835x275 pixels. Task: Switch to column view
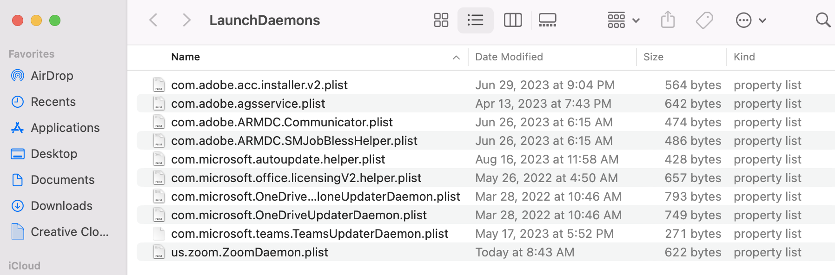point(513,20)
